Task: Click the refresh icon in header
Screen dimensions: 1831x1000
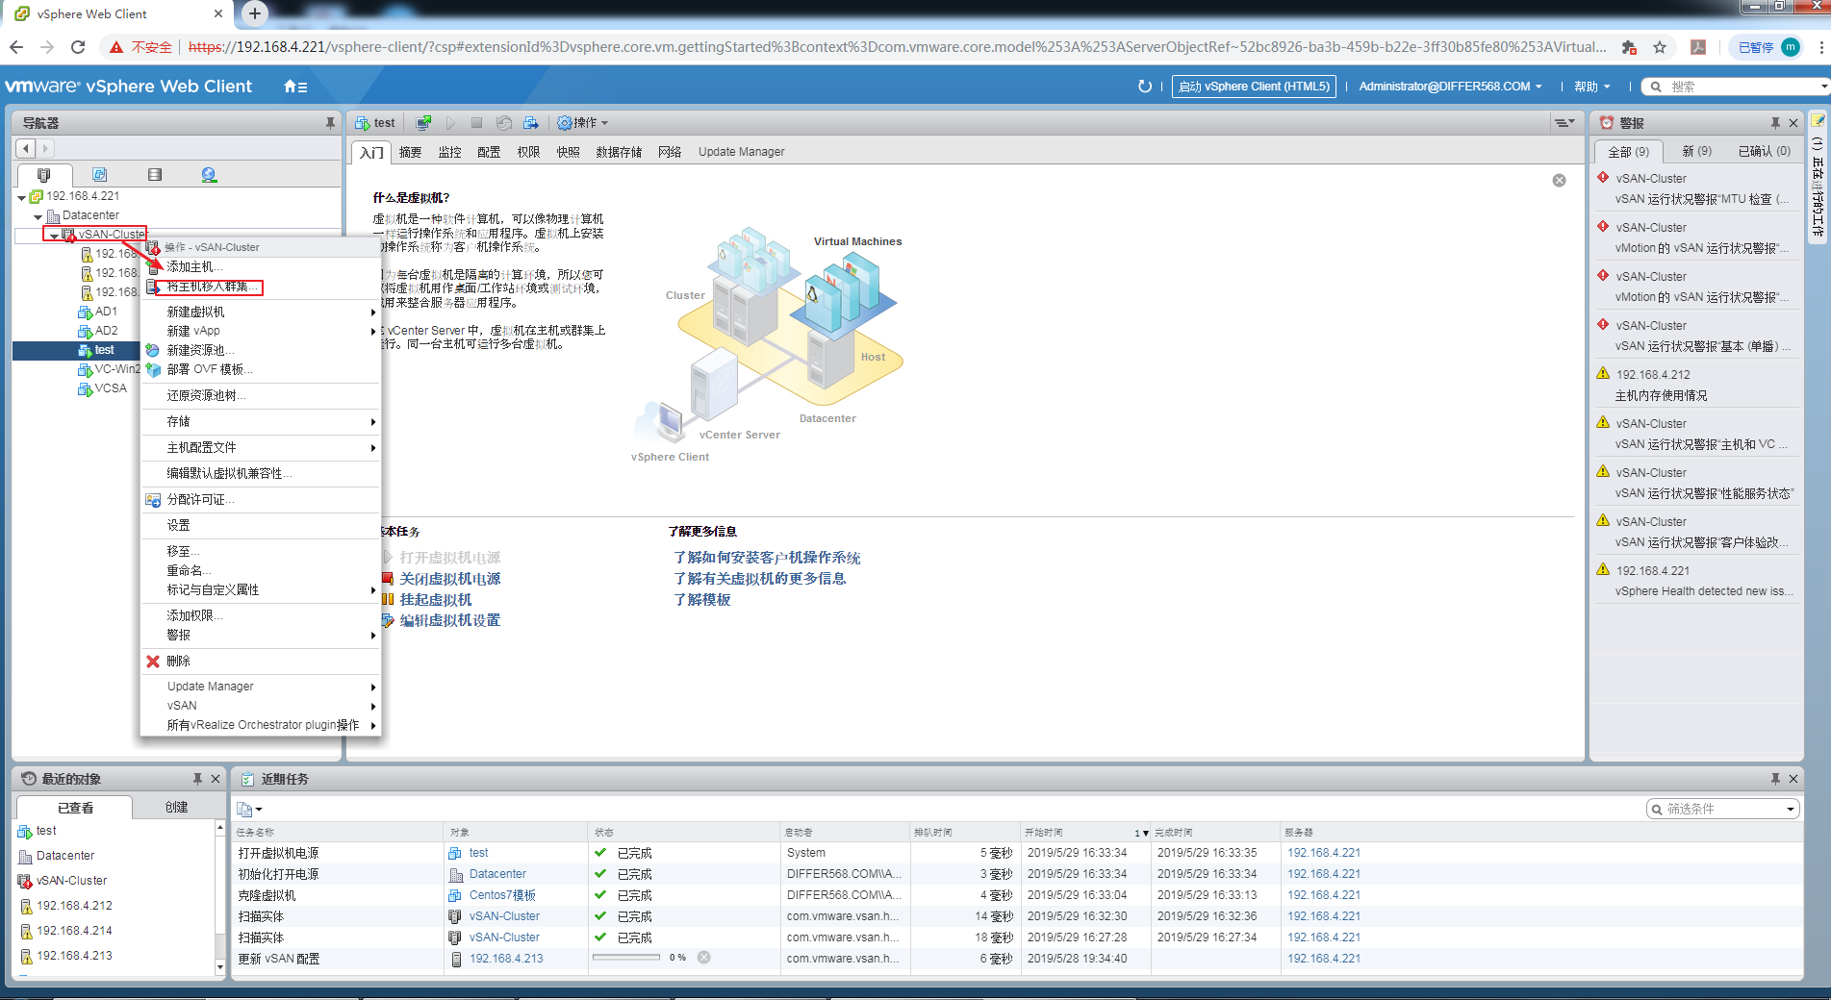Action: point(1144,87)
